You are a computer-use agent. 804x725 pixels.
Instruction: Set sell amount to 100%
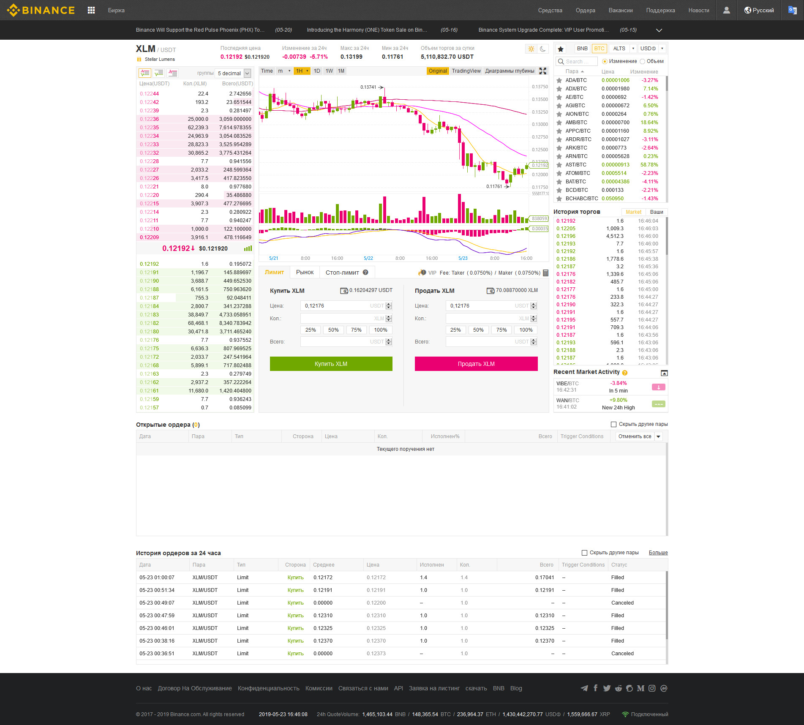(526, 330)
